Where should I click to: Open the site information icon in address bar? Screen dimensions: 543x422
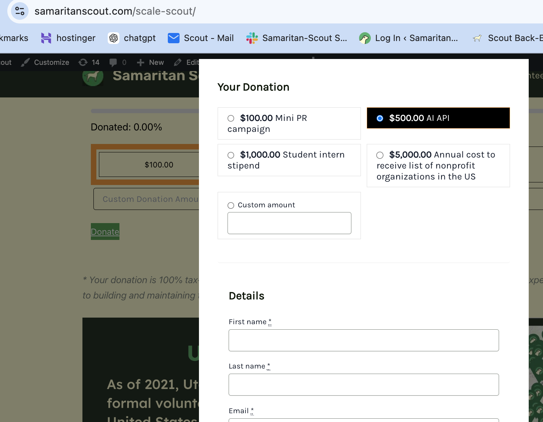coord(20,11)
